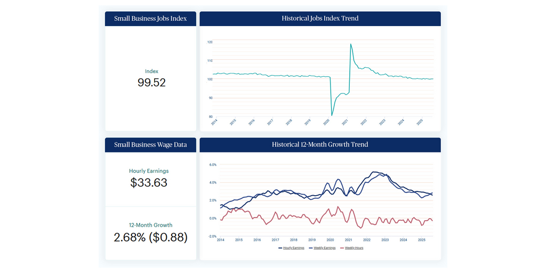Screen dimensions: 546x273
Task: Click the 2.68% ($0.88) growth figure
Action: 150,237
